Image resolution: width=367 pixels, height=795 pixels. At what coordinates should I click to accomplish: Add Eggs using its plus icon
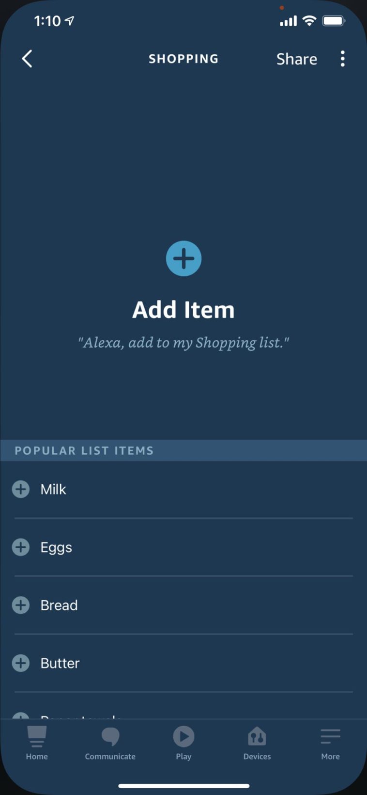coord(21,547)
